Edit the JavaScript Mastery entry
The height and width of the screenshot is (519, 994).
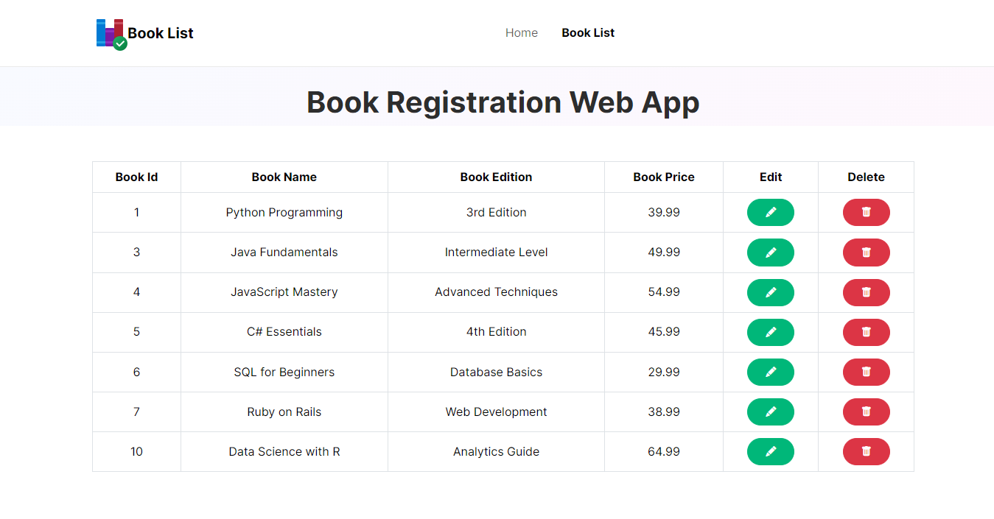(771, 292)
